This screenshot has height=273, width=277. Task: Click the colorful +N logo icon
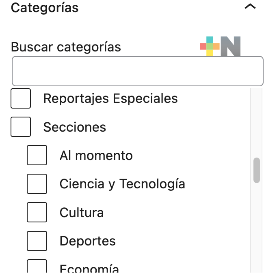pyautogui.click(x=220, y=46)
